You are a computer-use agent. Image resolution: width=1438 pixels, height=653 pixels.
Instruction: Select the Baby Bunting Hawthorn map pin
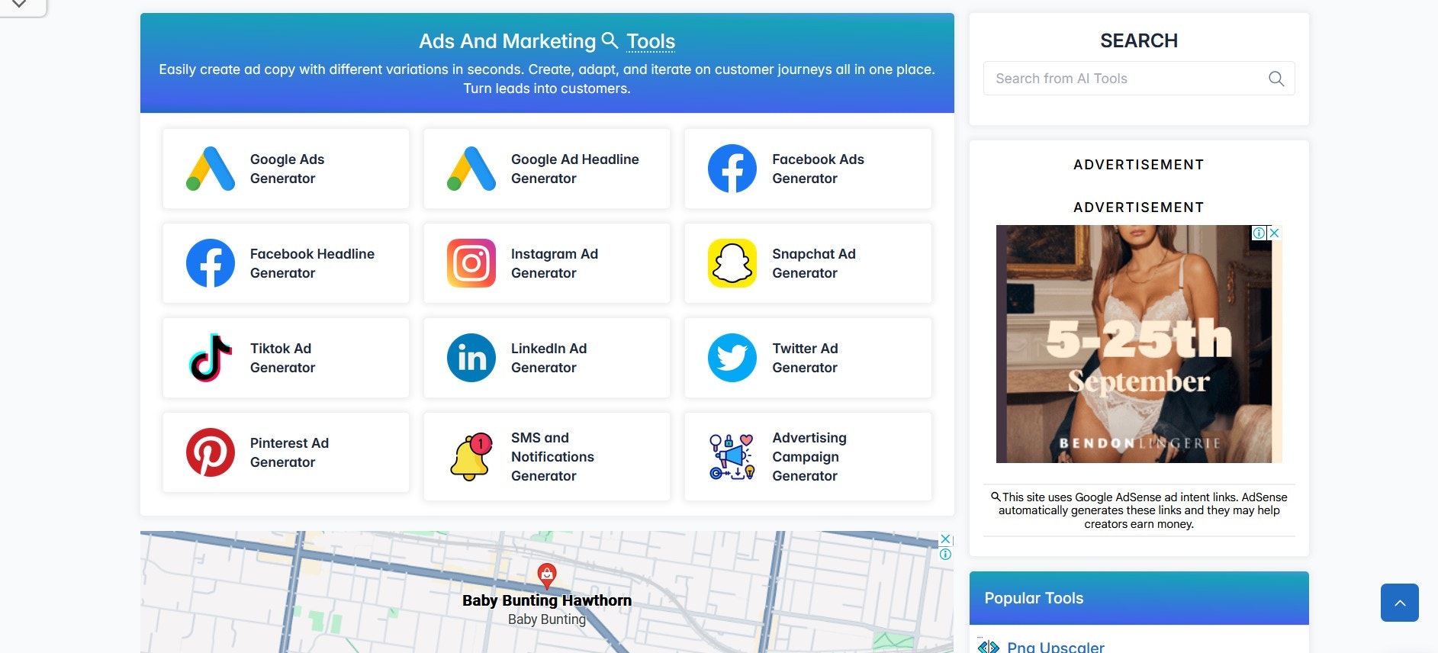(x=546, y=574)
